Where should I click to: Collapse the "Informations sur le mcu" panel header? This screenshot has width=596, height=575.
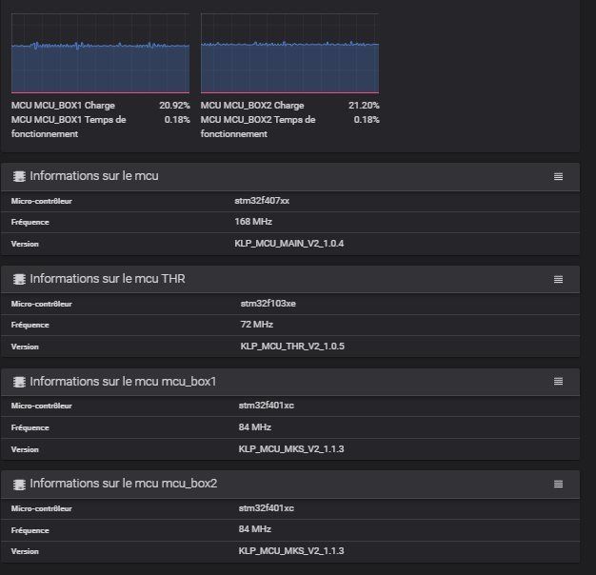tap(94, 176)
